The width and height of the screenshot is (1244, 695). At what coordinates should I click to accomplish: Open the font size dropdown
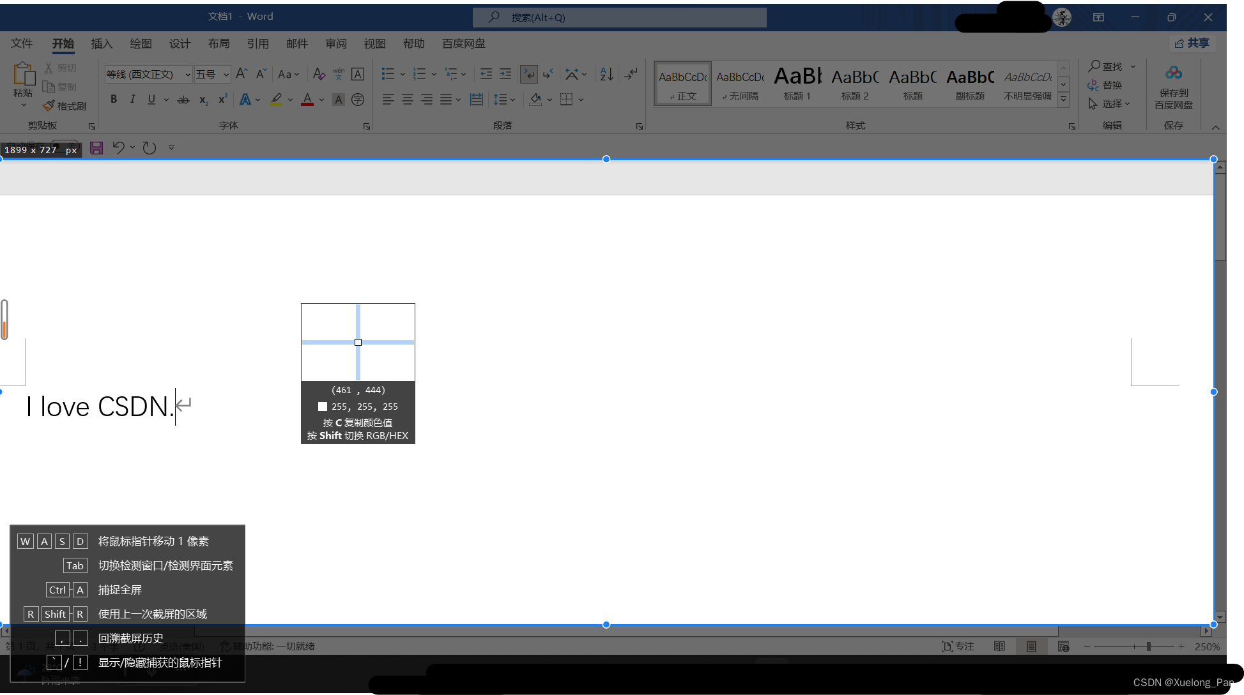(226, 75)
